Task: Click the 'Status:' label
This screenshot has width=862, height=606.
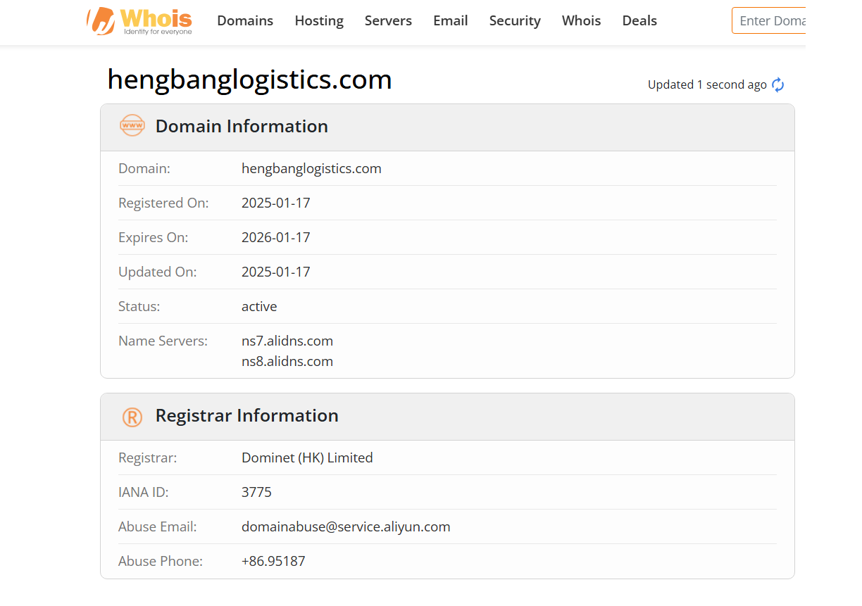Action: coord(139,306)
